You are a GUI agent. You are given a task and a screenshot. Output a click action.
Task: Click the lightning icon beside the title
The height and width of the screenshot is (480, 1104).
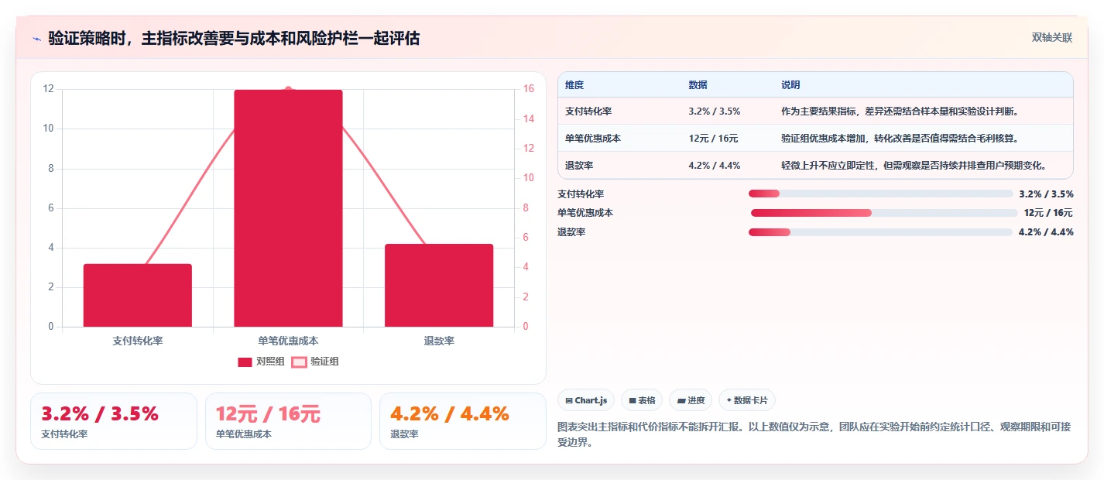pyautogui.click(x=36, y=38)
